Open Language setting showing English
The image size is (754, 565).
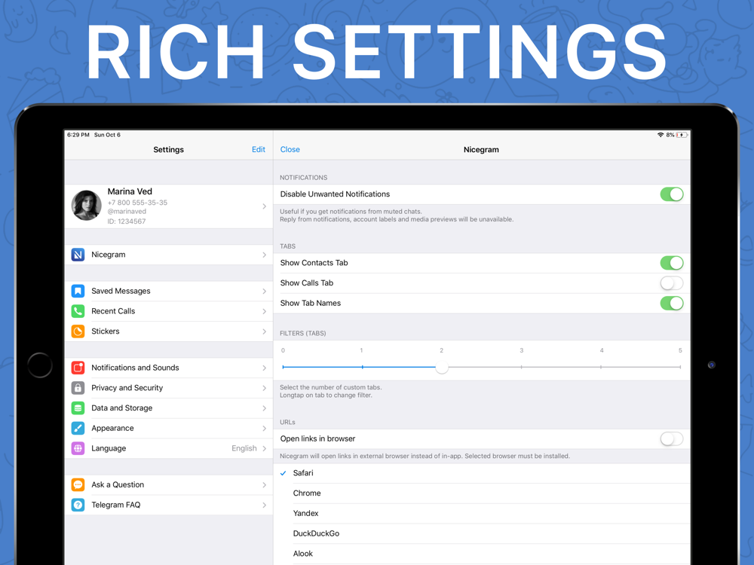tap(169, 449)
